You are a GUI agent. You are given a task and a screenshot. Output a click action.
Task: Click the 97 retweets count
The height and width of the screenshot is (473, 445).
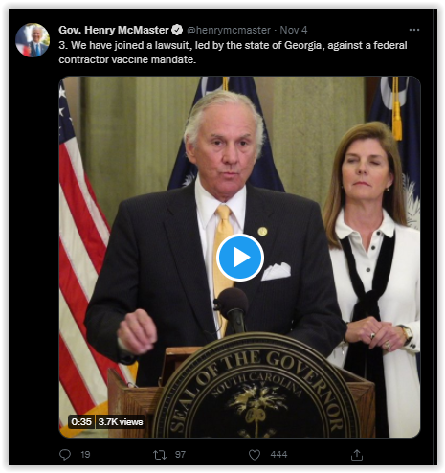(180, 455)
